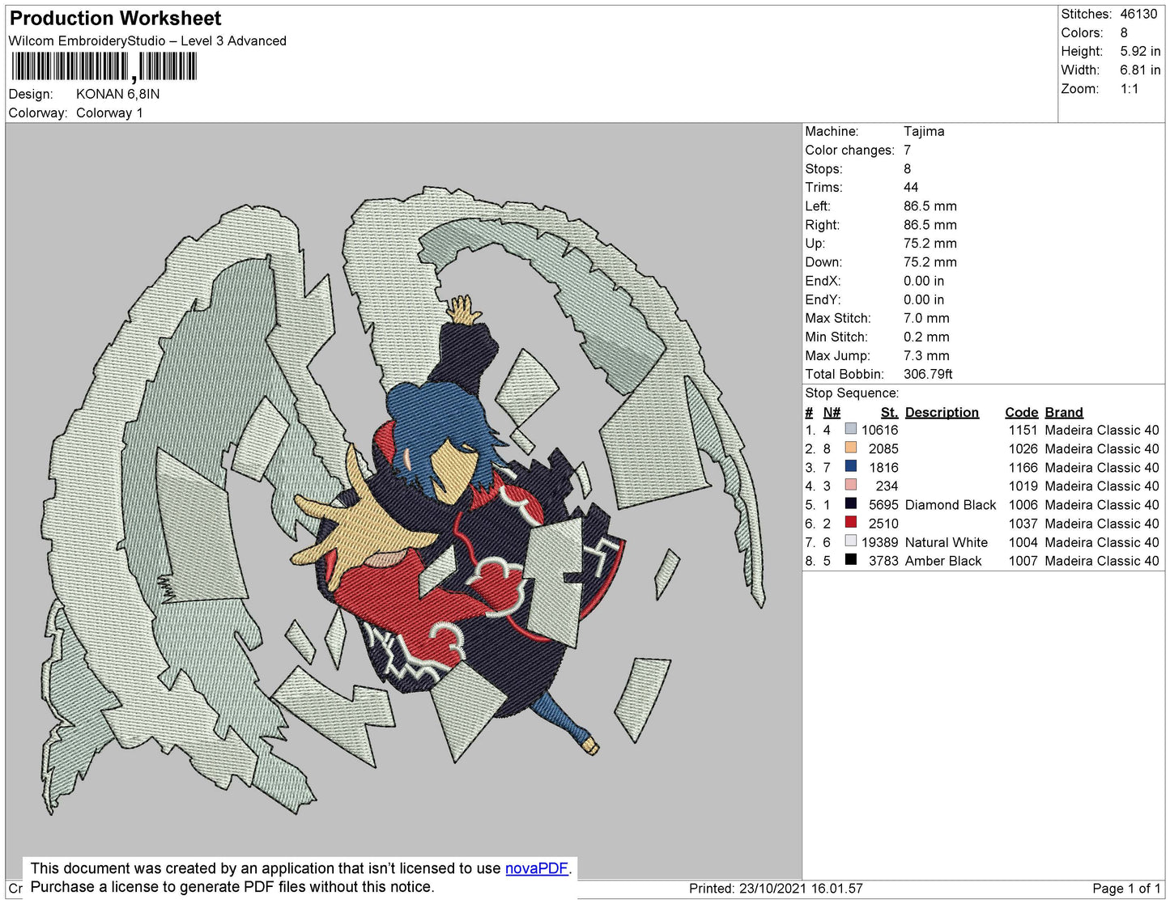Click the Zoom value '1:1'
This screenshot has width=1170, height=904.
coord(1130,89)
